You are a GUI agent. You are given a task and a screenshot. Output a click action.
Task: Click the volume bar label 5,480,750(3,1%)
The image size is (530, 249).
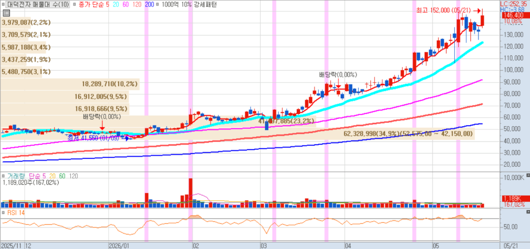pyautogui.click(x=26, y=72)
